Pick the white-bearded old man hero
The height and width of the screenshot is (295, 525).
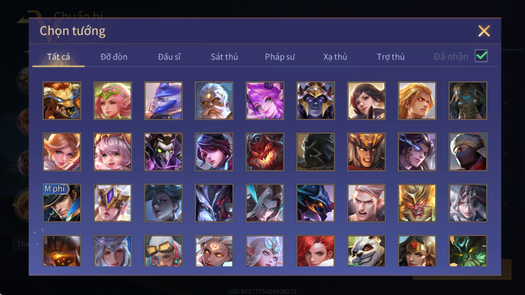[x=214, y=100]
